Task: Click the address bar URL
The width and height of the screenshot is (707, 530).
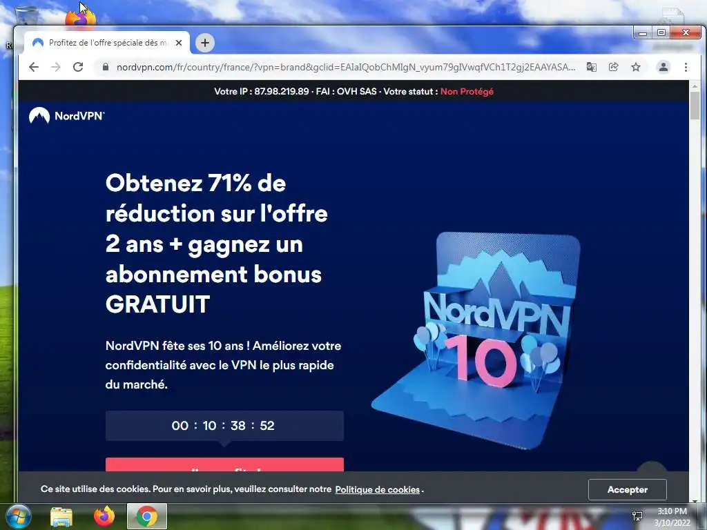Action: [346, 67]
